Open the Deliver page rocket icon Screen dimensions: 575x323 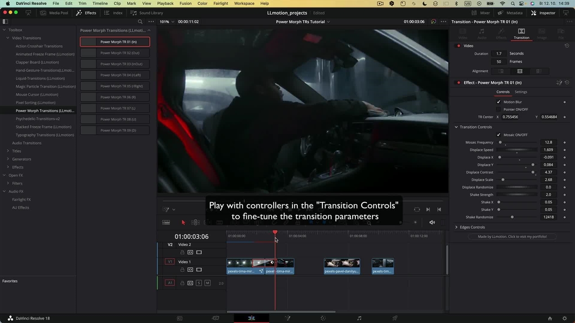point(395,318)
